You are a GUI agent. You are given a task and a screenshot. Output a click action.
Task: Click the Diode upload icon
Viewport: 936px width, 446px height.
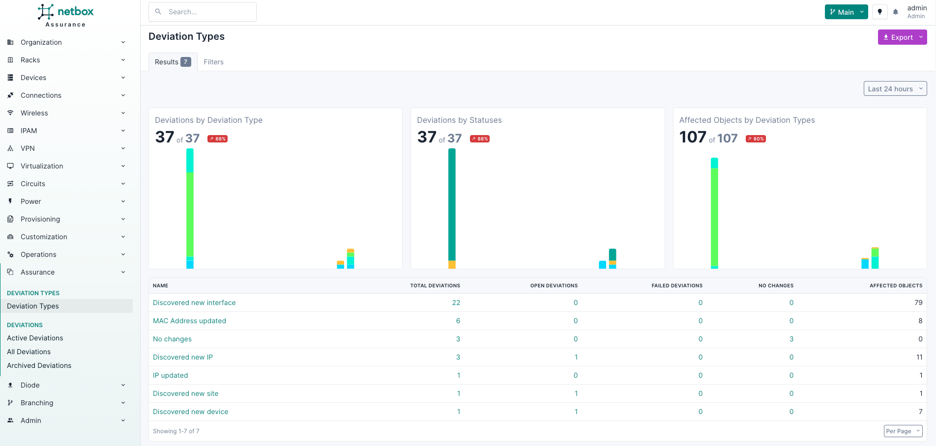tap(10, 385)
